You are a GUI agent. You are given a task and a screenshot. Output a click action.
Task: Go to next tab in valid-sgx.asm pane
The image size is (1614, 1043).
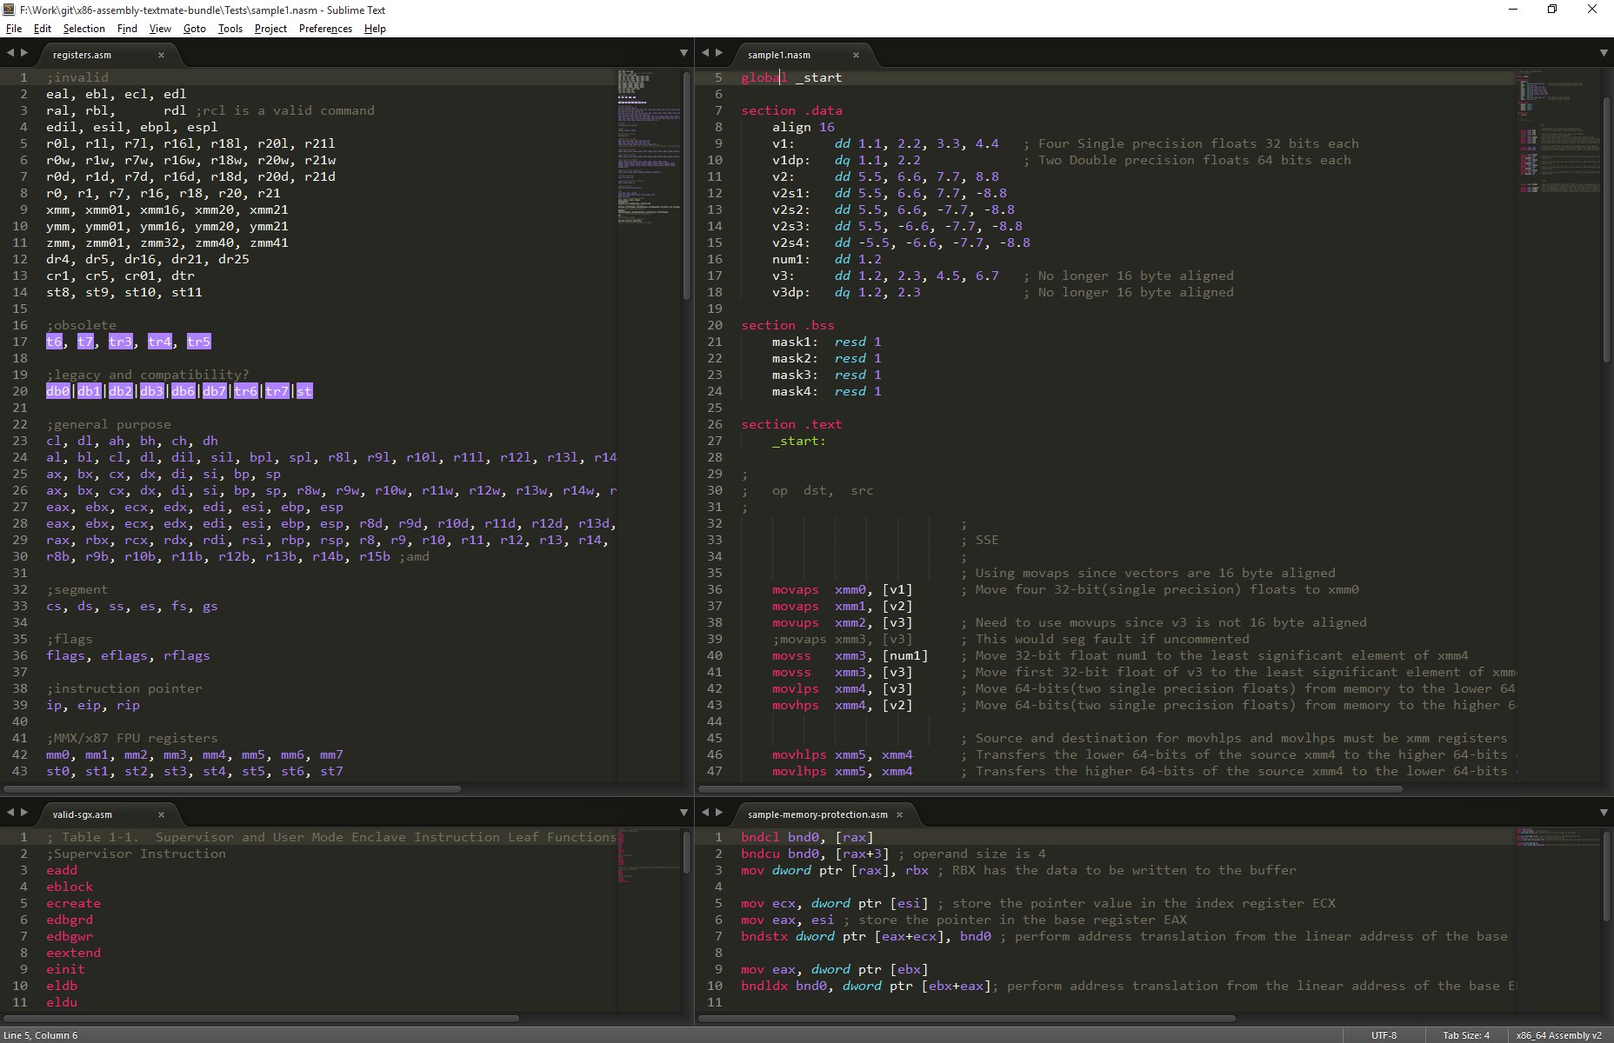coord(24,813)
